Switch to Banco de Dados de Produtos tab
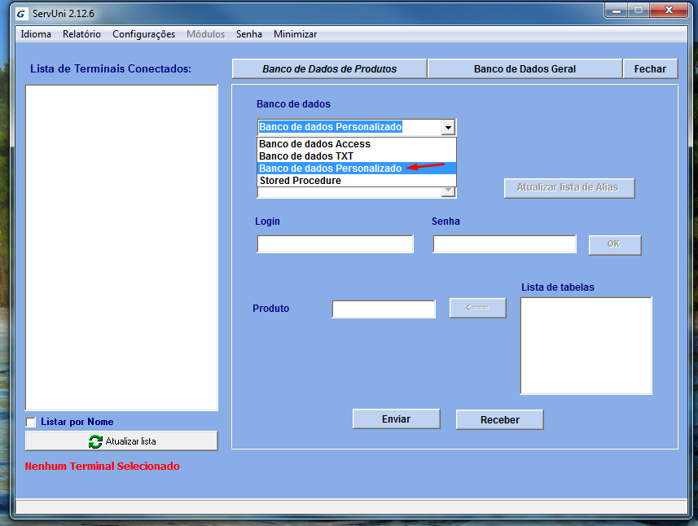The height and width of the screenshot is (526, 698). [329, 69]
